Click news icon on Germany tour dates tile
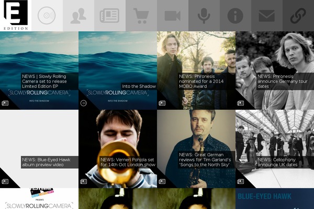The width and height of the screenshot is (314, 209). pyautogui.click(x=241, y=103)
